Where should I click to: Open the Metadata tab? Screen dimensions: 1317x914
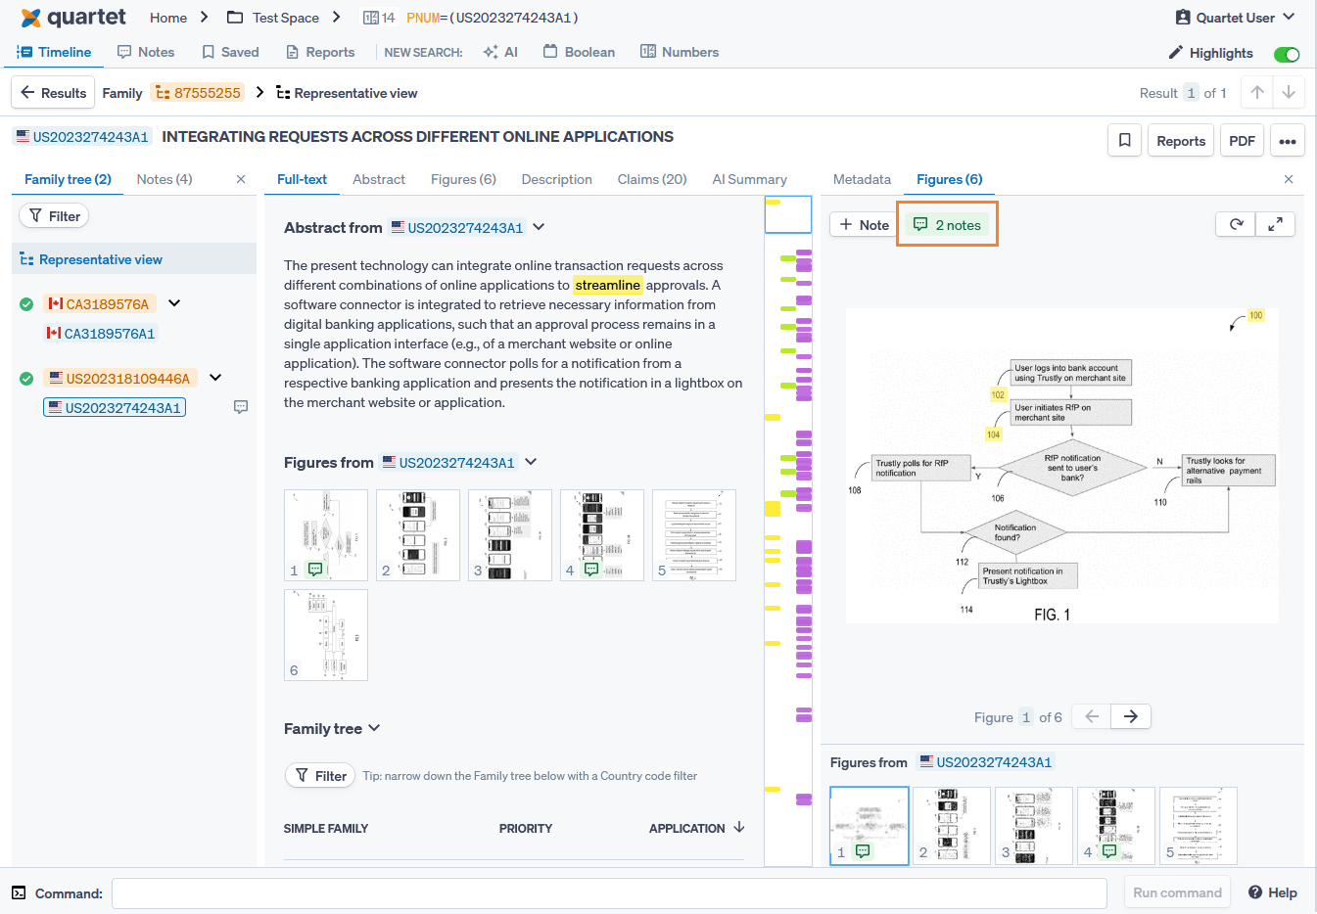click(862, 179)
